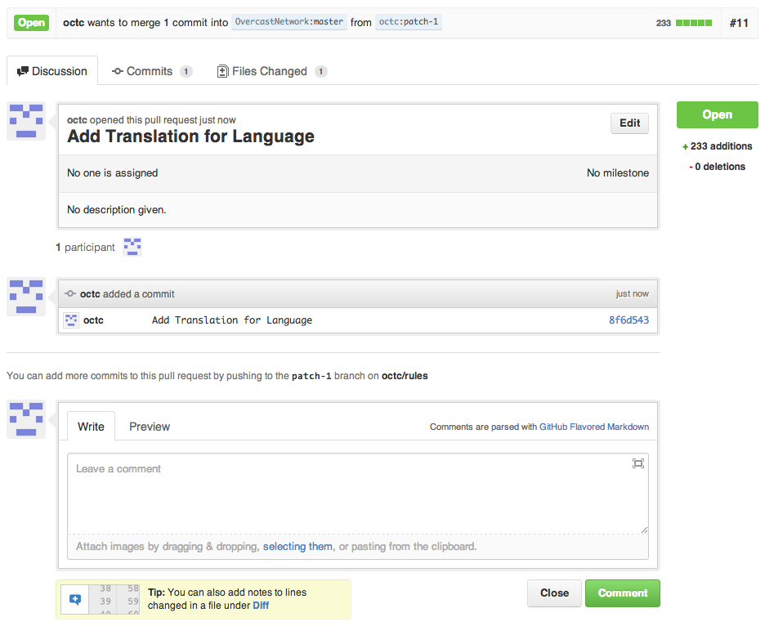The width and height of the screenshot is (765, 626).
Task: Click the 'just now' timestamp on the commit event
Action: click(x=633, y=293)
